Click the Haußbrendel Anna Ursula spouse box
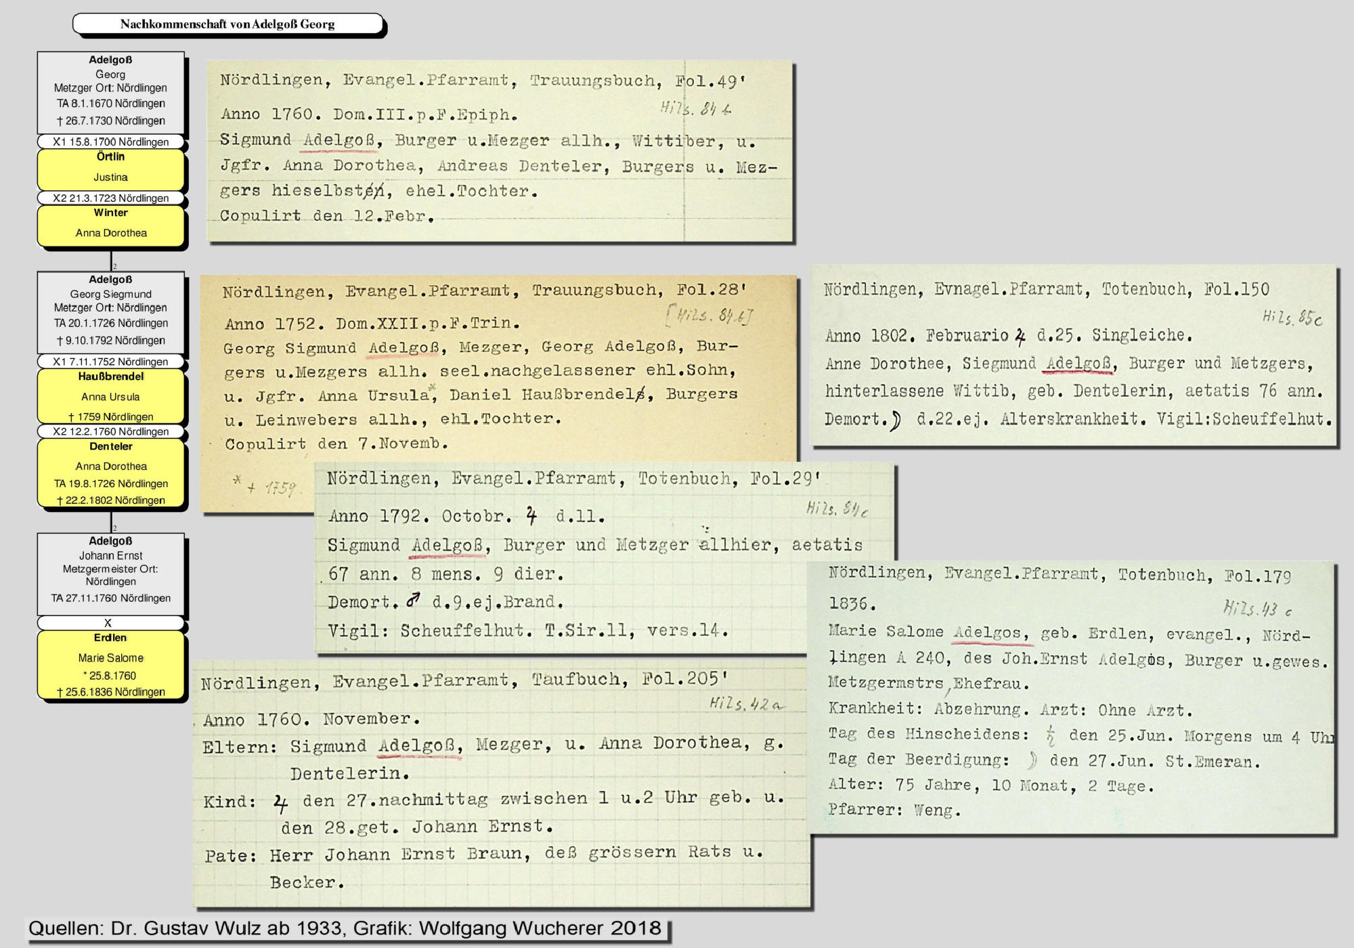Viewport: 1354px width, 948px height. (x=110, y=397)
